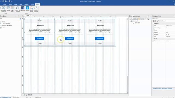This screenshot has height=98, width=175.
Task: Select the Help ribbon tab
Action: pyautogui.click(x=37, y=4)
